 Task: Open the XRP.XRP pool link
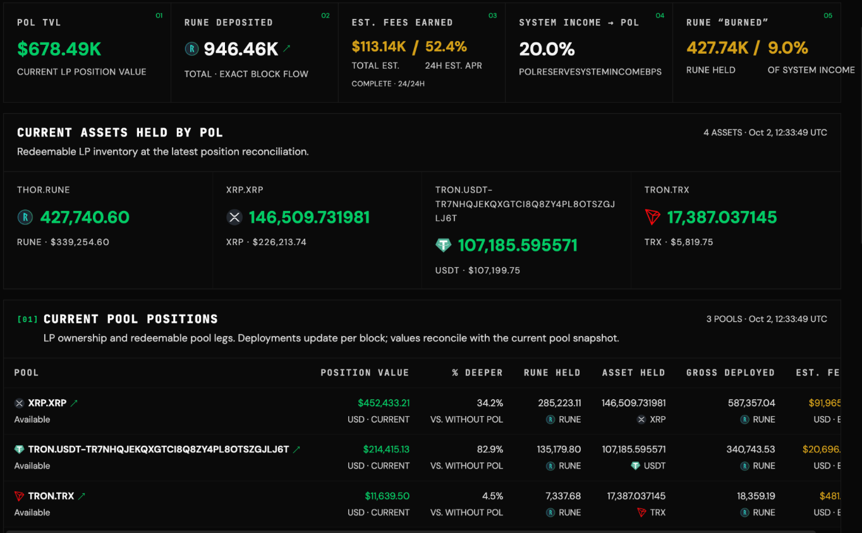[x=47, y=403]
